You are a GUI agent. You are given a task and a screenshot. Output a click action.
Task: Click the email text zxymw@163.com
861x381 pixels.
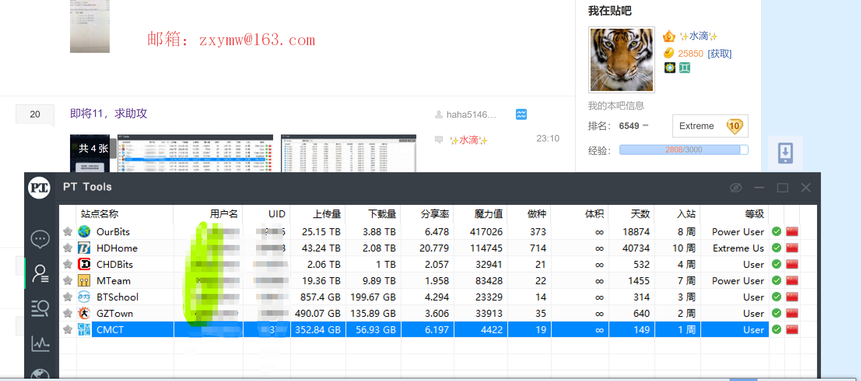(257, 40)
